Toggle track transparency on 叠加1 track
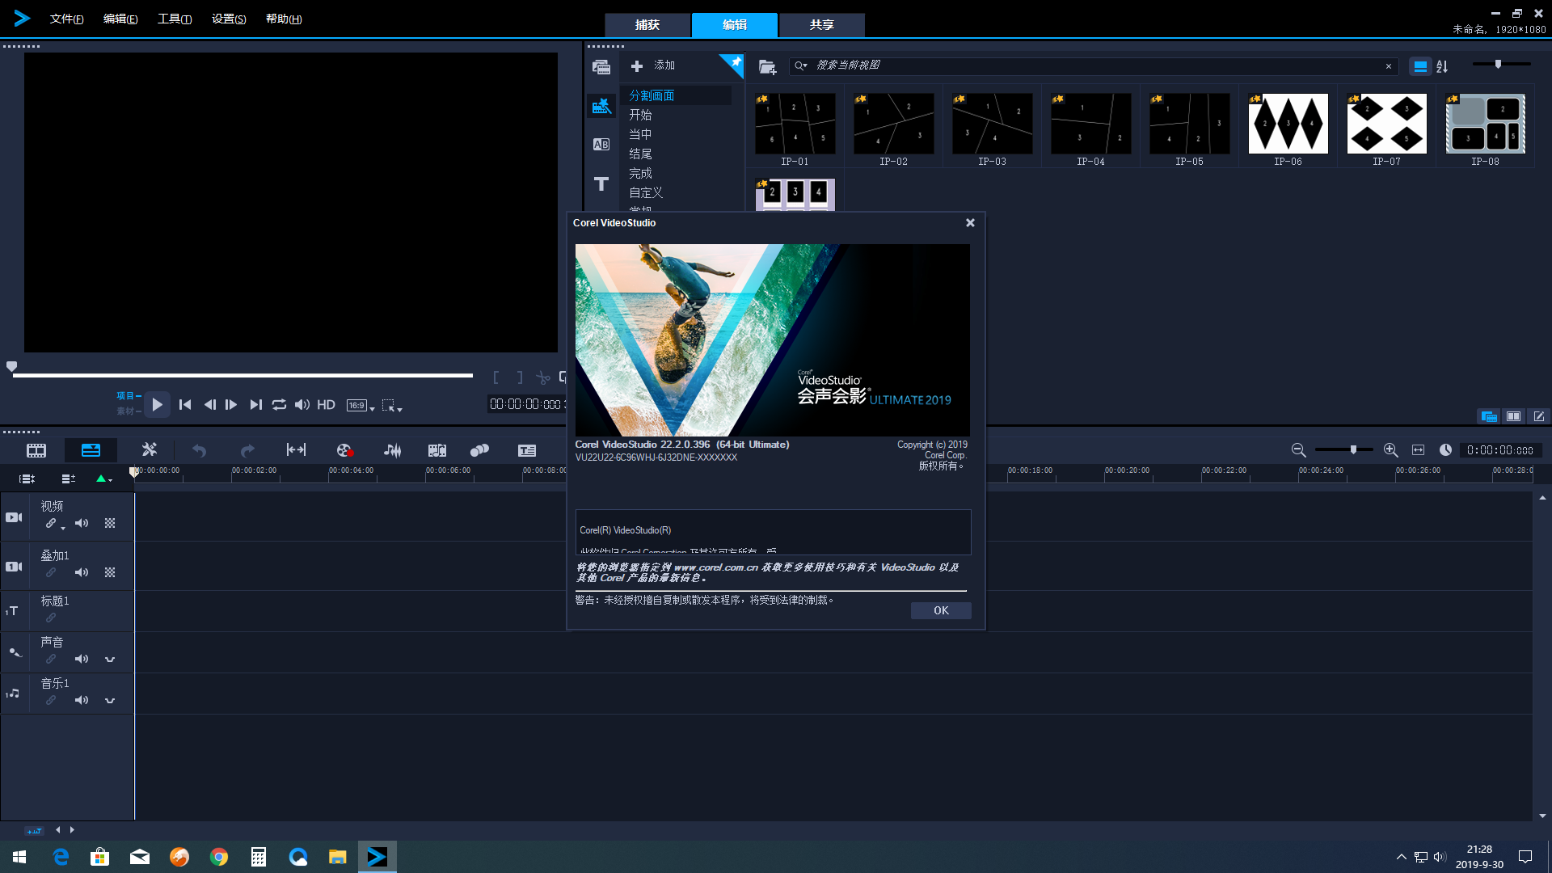Screen dimensions: 1552x873 [110, 572]
